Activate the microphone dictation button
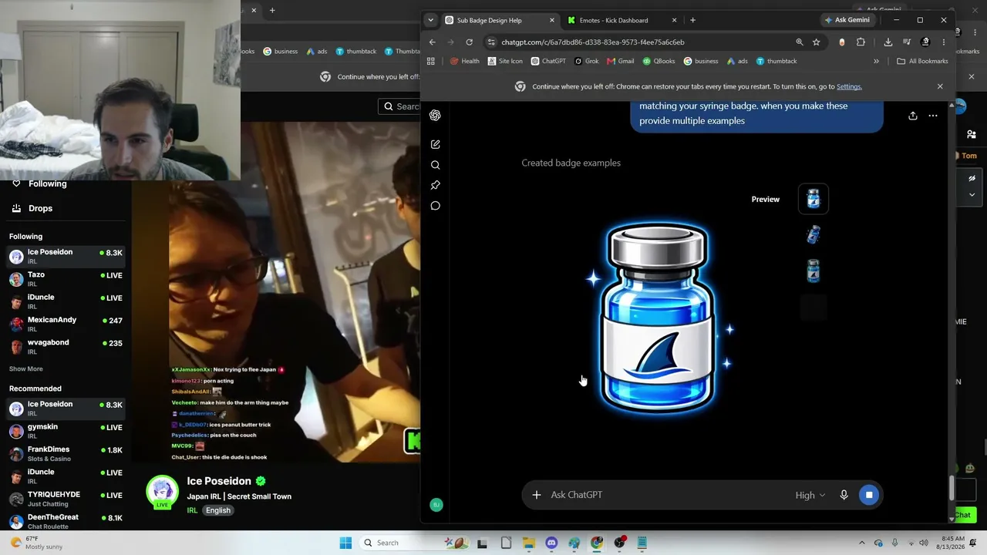This screenshot has height=555, width=987. click(x=844, y=495)
